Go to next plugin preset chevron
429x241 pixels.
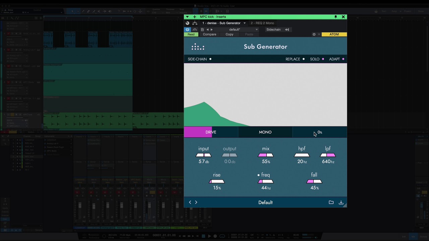click(x=196, y=202)
